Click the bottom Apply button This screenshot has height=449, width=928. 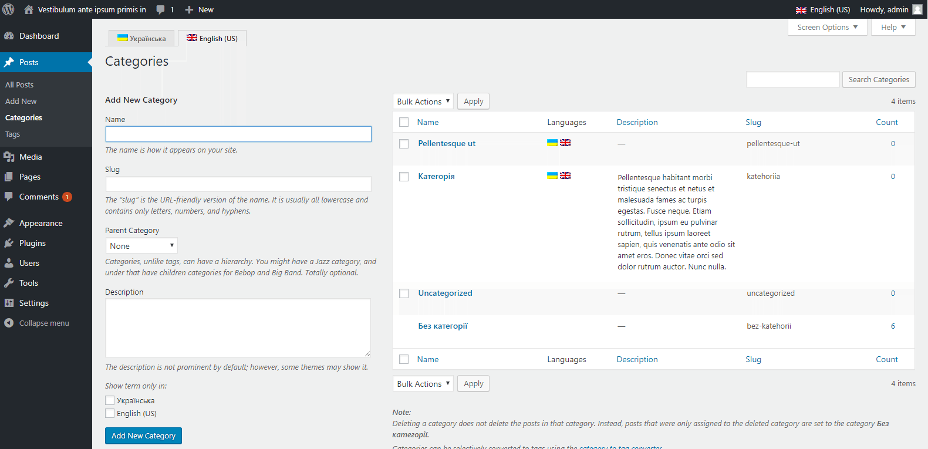coord(473,384)
